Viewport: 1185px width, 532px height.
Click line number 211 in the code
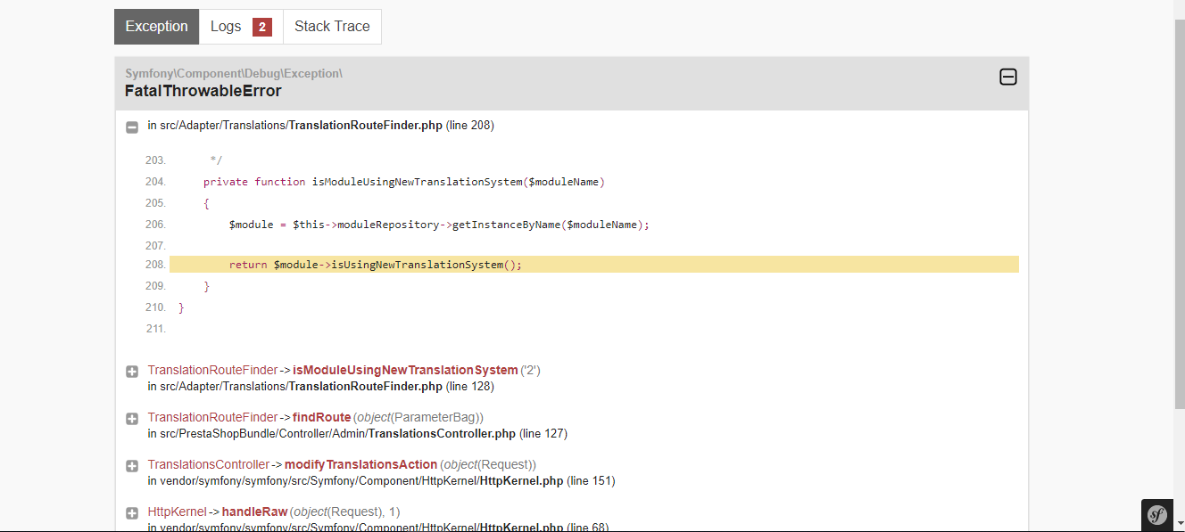point(155,329)
